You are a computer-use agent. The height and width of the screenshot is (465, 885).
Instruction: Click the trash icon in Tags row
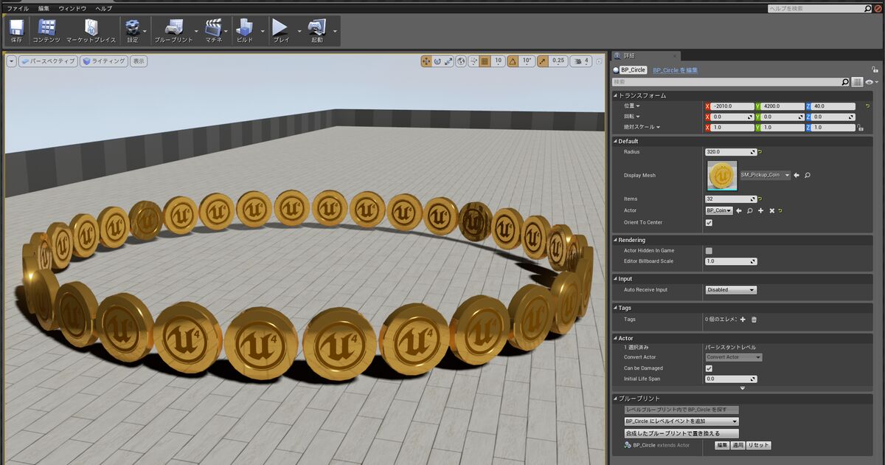754,320
